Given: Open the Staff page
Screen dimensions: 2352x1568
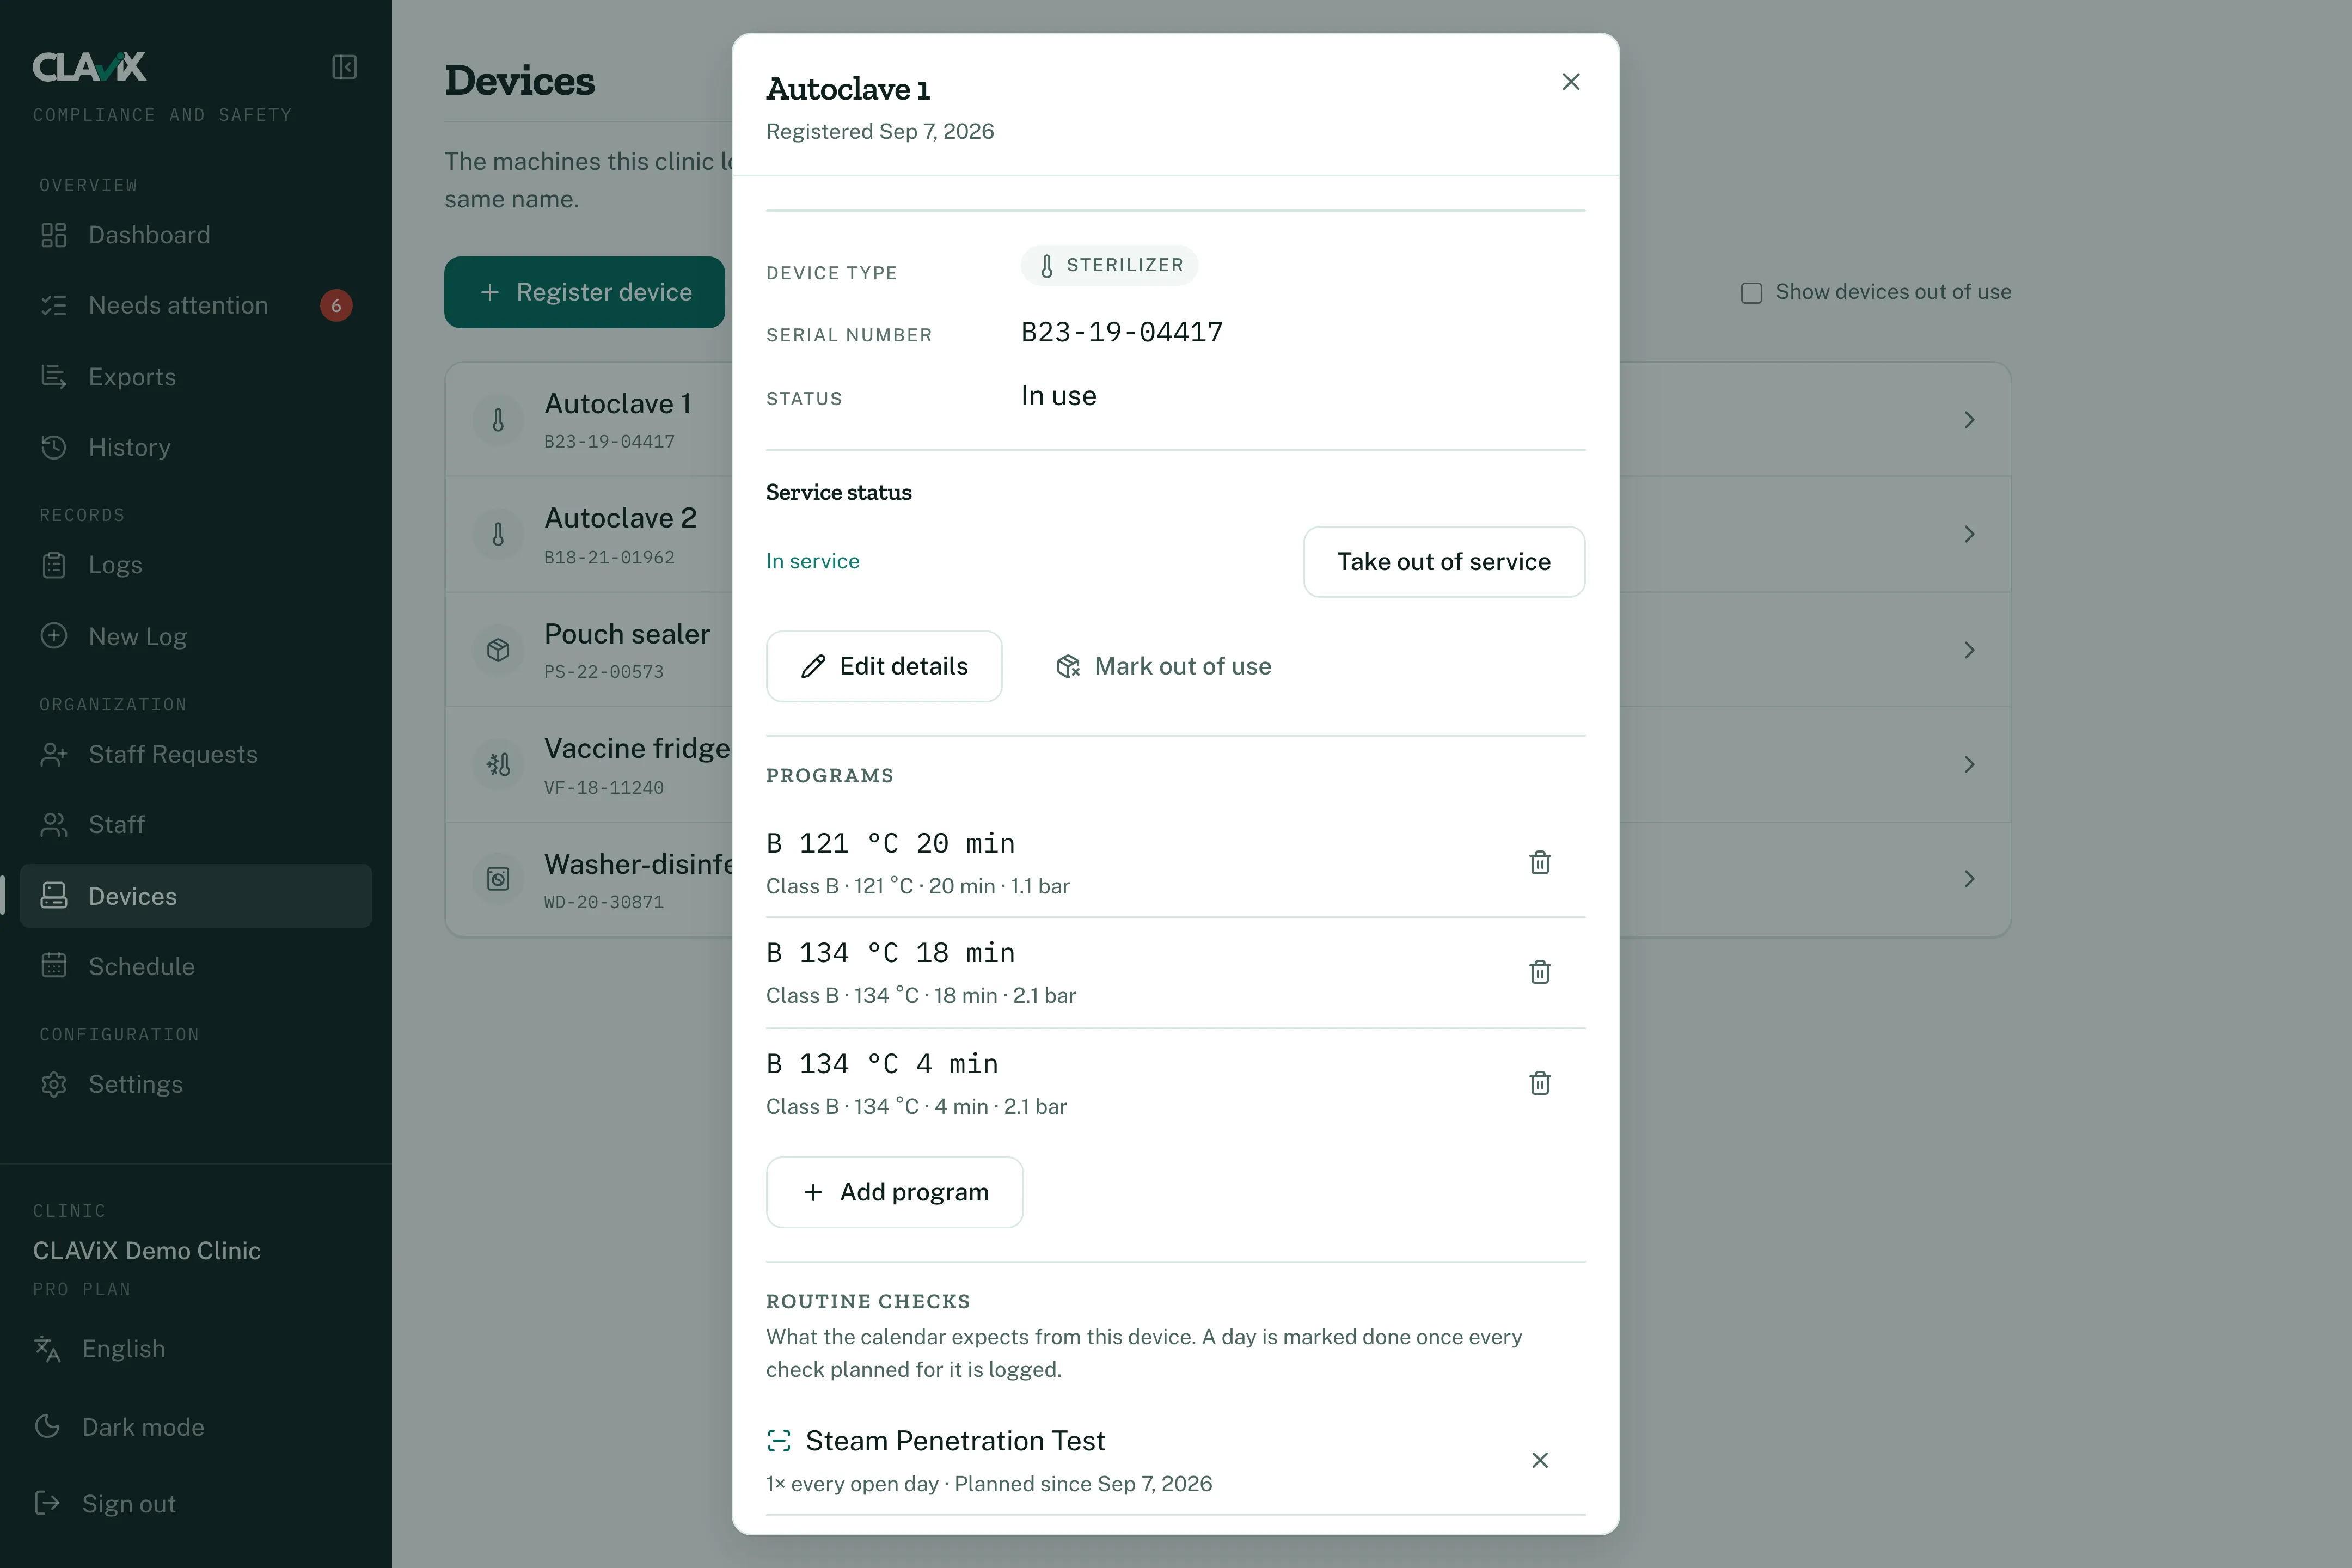Looking at the screenshot, I should pos(196,825).
